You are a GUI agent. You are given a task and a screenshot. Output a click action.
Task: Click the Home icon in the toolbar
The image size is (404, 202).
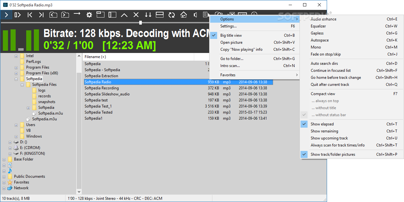click(x=183, y=15)
